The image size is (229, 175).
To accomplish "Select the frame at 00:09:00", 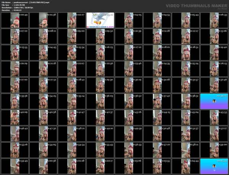I will [x=71, y=36].
